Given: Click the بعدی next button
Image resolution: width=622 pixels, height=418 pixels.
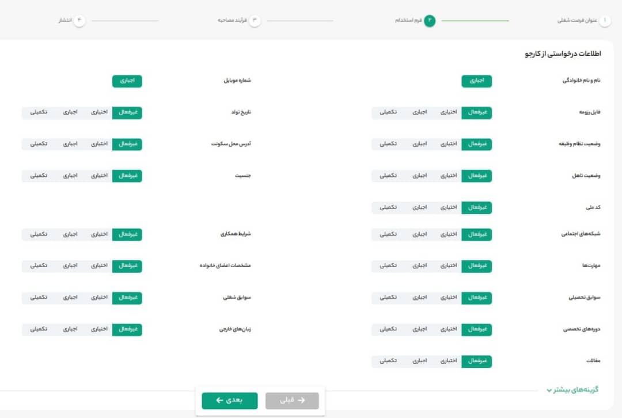Looking at the screenshot, I should click(x=229, y=401).
